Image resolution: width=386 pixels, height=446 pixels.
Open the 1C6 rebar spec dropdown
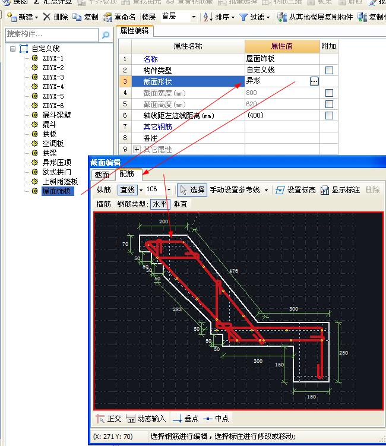(x=169, y=189)
